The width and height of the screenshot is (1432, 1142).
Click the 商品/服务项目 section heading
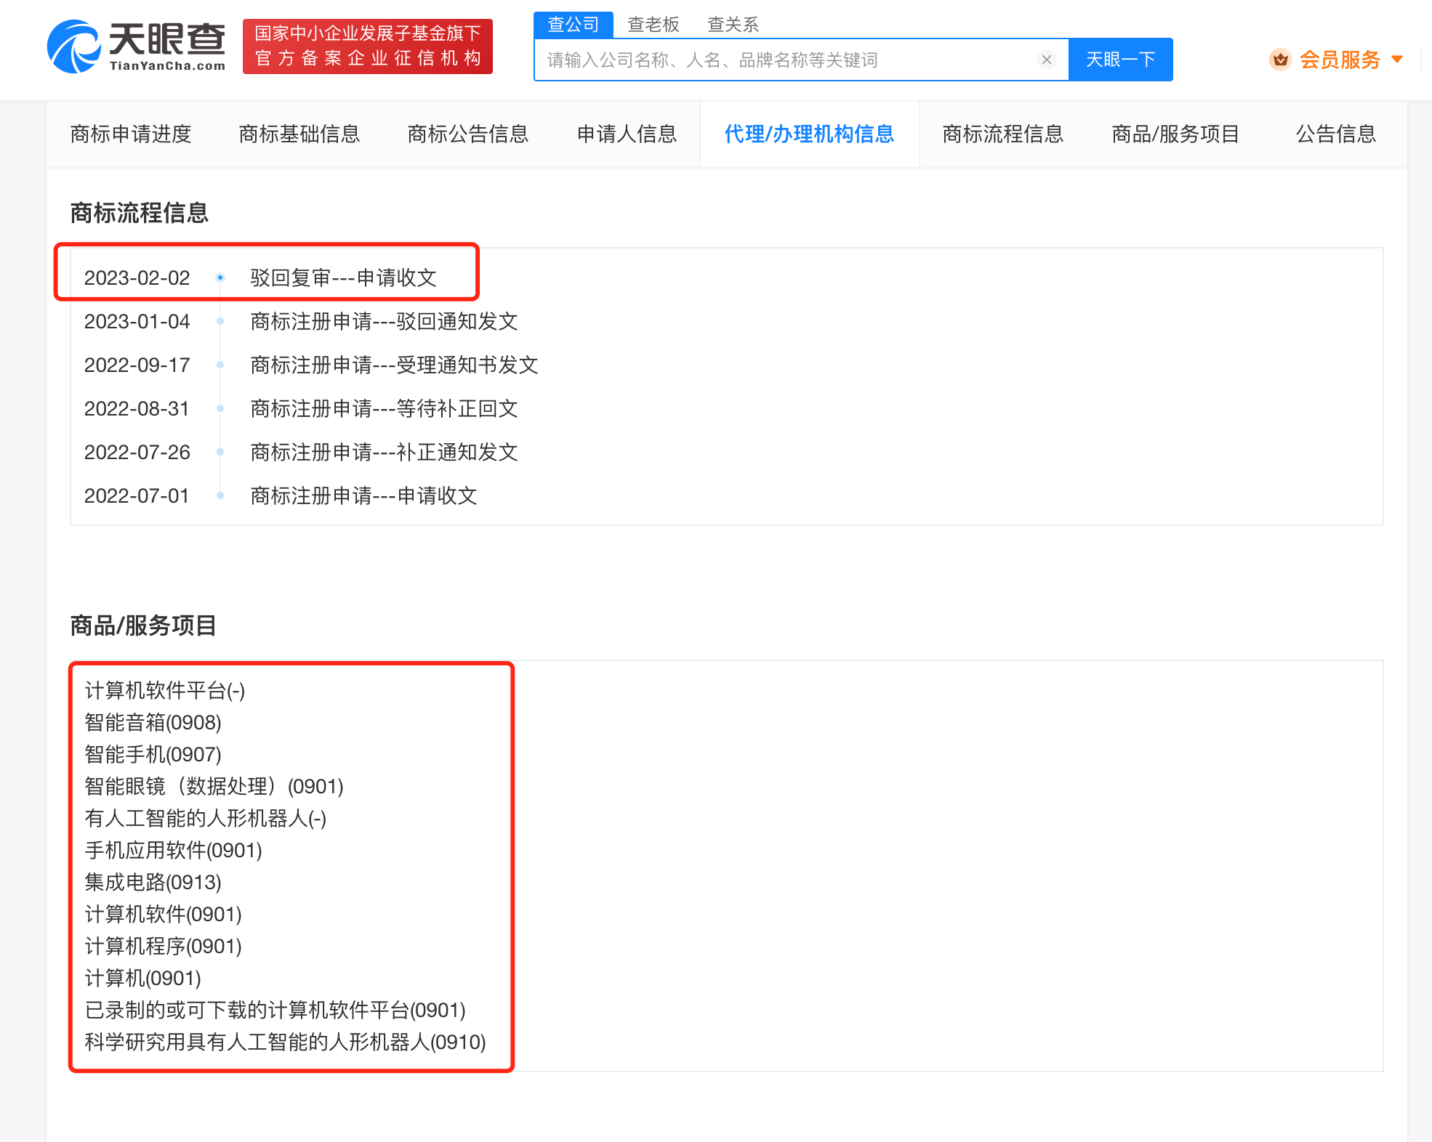[143, 625]
